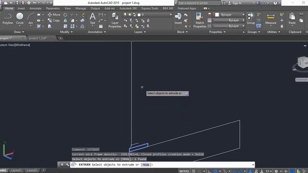Click the MOde option in command line

click(x=146, y=164)
